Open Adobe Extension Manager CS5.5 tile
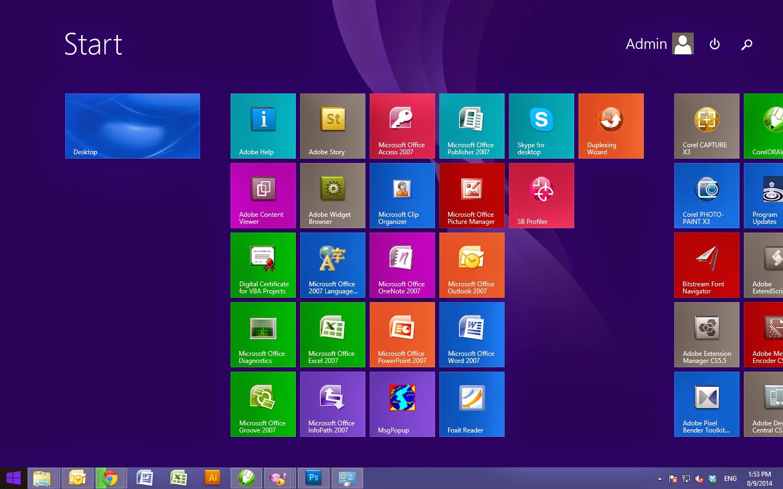Screen dimensions: 783x489 coord(707,335)
